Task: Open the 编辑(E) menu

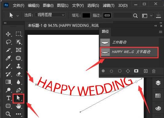Action: [x=33, y=5]
